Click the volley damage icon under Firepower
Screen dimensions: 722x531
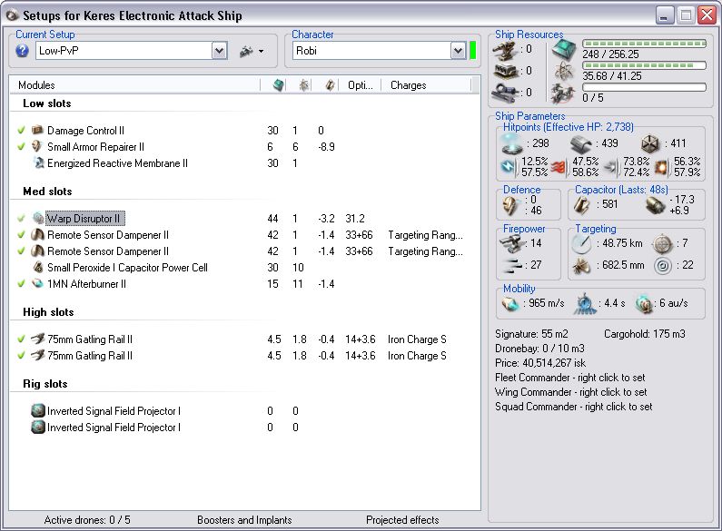point(511,265)
